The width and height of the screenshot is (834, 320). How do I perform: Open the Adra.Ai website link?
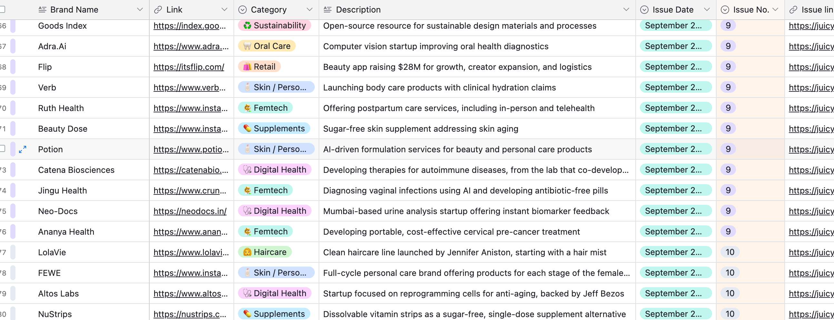(x=191, y=47)
